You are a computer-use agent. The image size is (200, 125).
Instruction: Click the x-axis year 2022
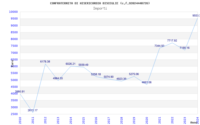(172, 120)
